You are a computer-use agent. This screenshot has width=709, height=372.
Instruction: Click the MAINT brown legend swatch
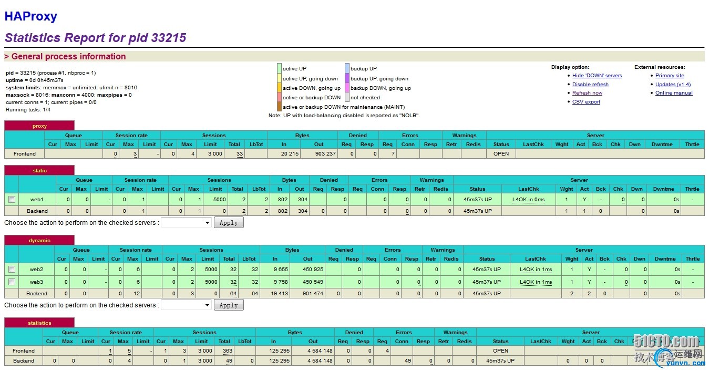pos(280,107)
